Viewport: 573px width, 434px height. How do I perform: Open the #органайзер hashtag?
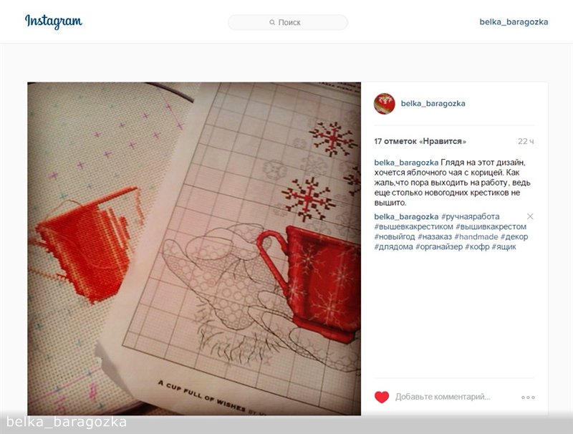click(x=439, y=246)
